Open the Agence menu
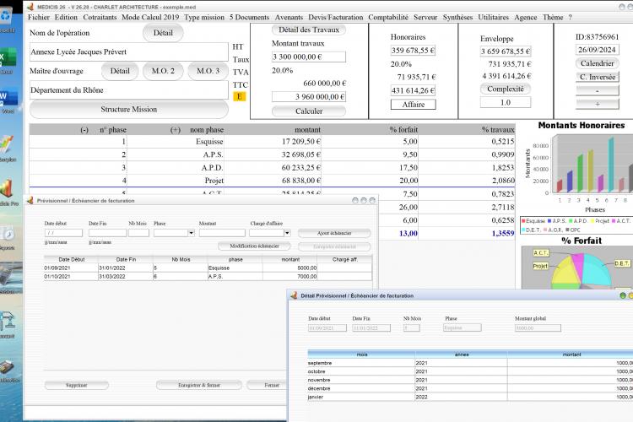Screen dimensions: 633x422 click(526, 18)
